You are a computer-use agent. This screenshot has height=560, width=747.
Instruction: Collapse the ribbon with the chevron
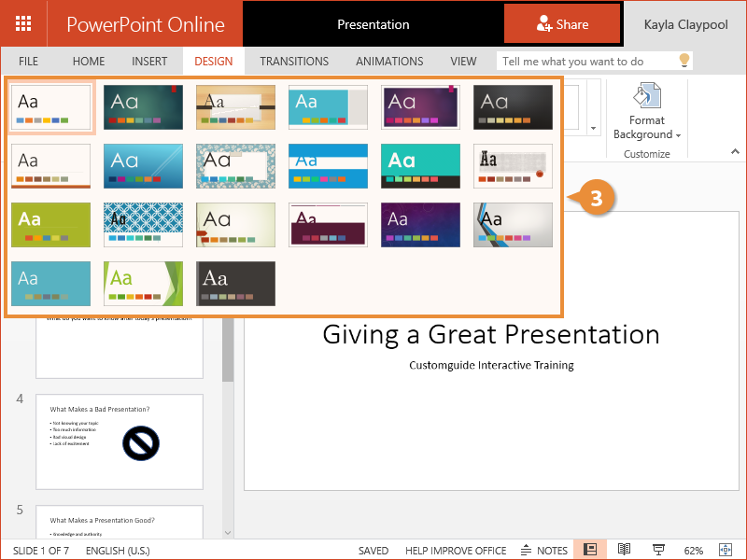tap(735, 151)
